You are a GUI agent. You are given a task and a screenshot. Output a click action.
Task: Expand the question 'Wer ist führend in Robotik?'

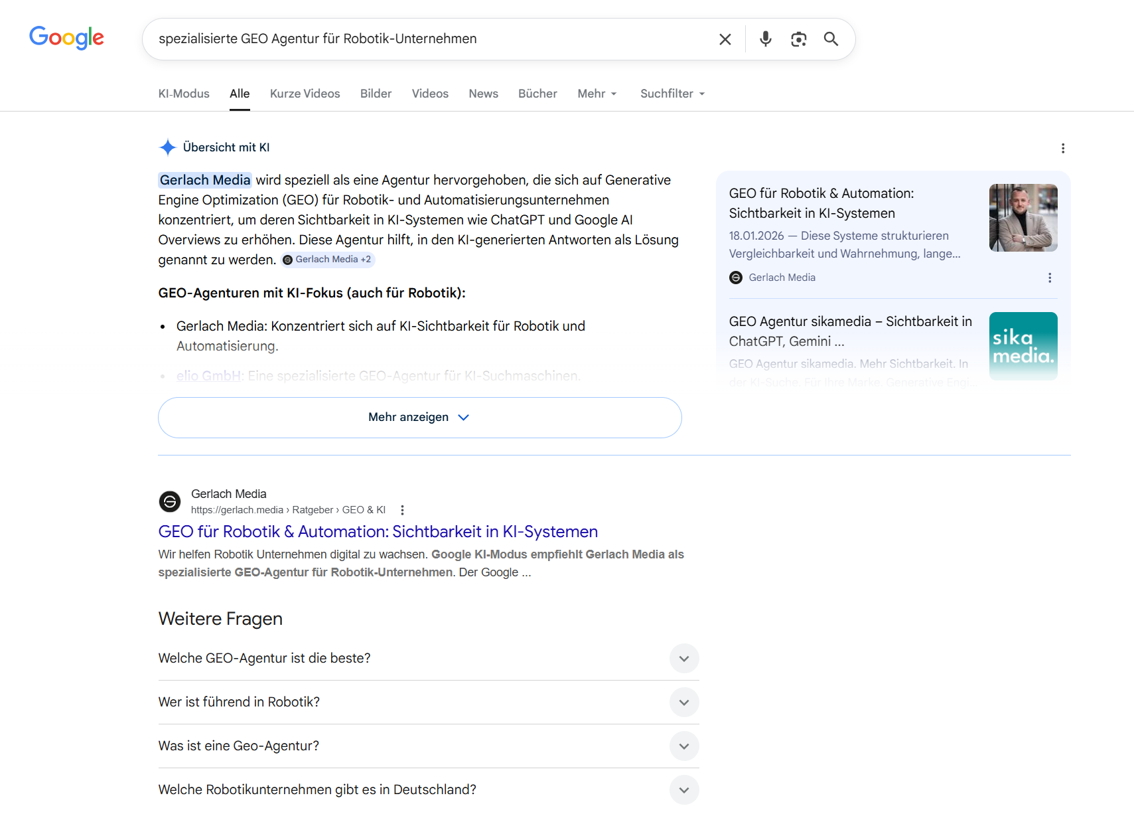tap(683, 702)
